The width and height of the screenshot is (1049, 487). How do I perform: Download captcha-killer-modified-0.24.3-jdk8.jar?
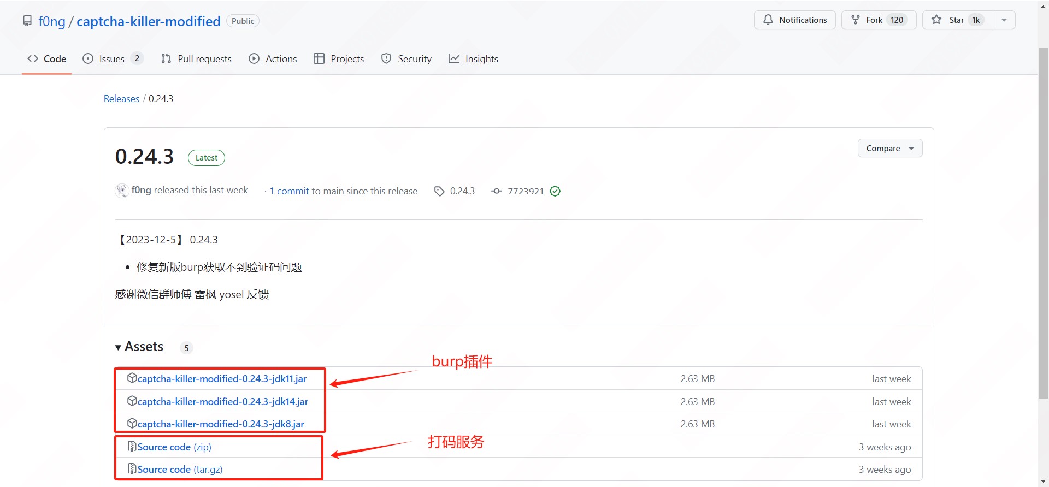tap(221, 424)
